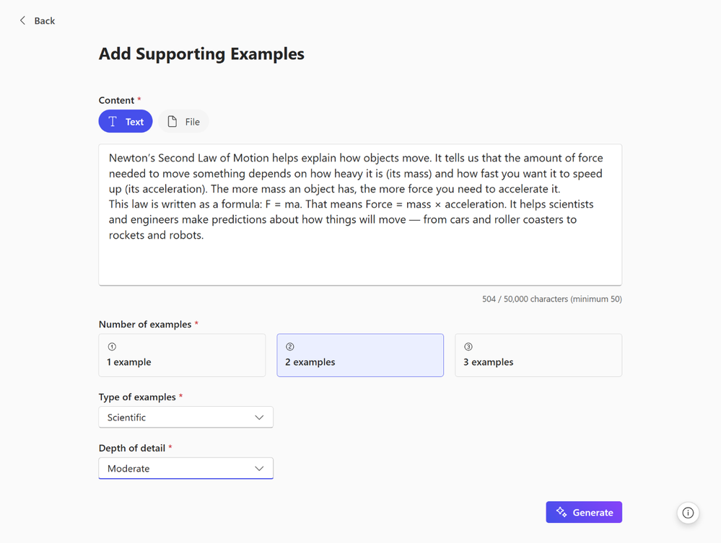Click the circled 1 icon

(x=112, y=347)
